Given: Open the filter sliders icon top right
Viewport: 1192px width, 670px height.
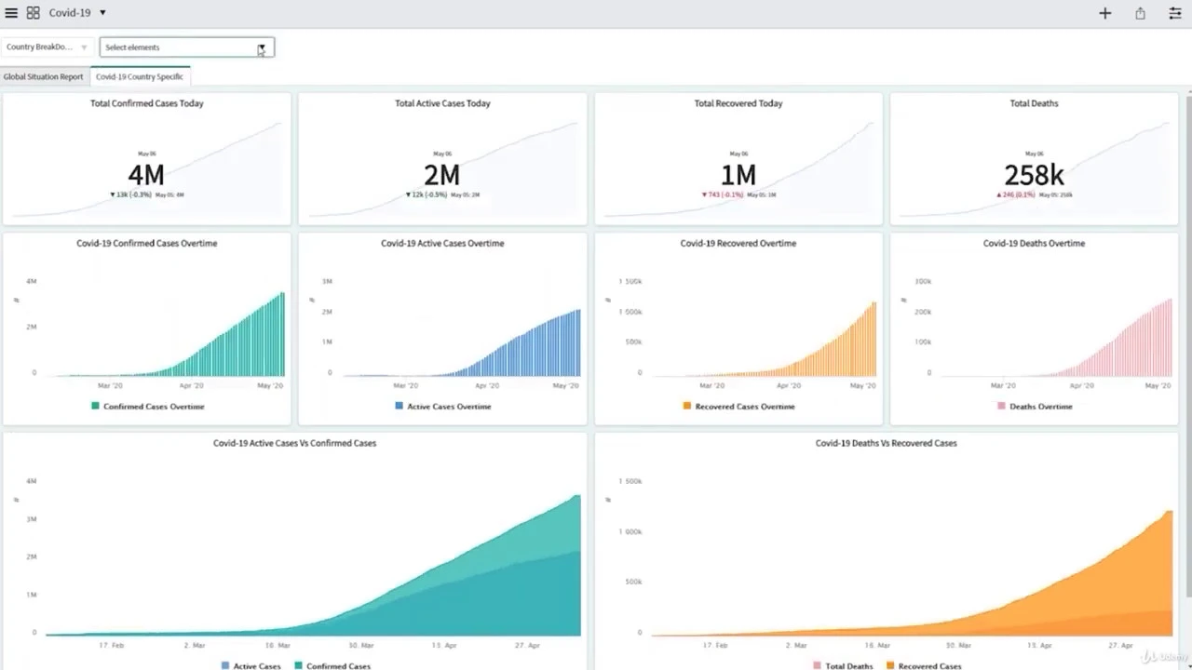Looking at the screenshot, I should click(1174, 13).
